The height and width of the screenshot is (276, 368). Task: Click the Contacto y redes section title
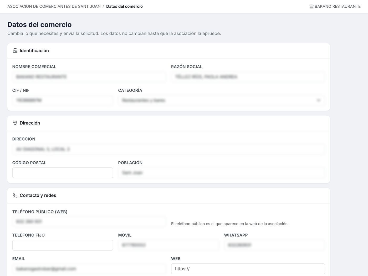(38, 195)
